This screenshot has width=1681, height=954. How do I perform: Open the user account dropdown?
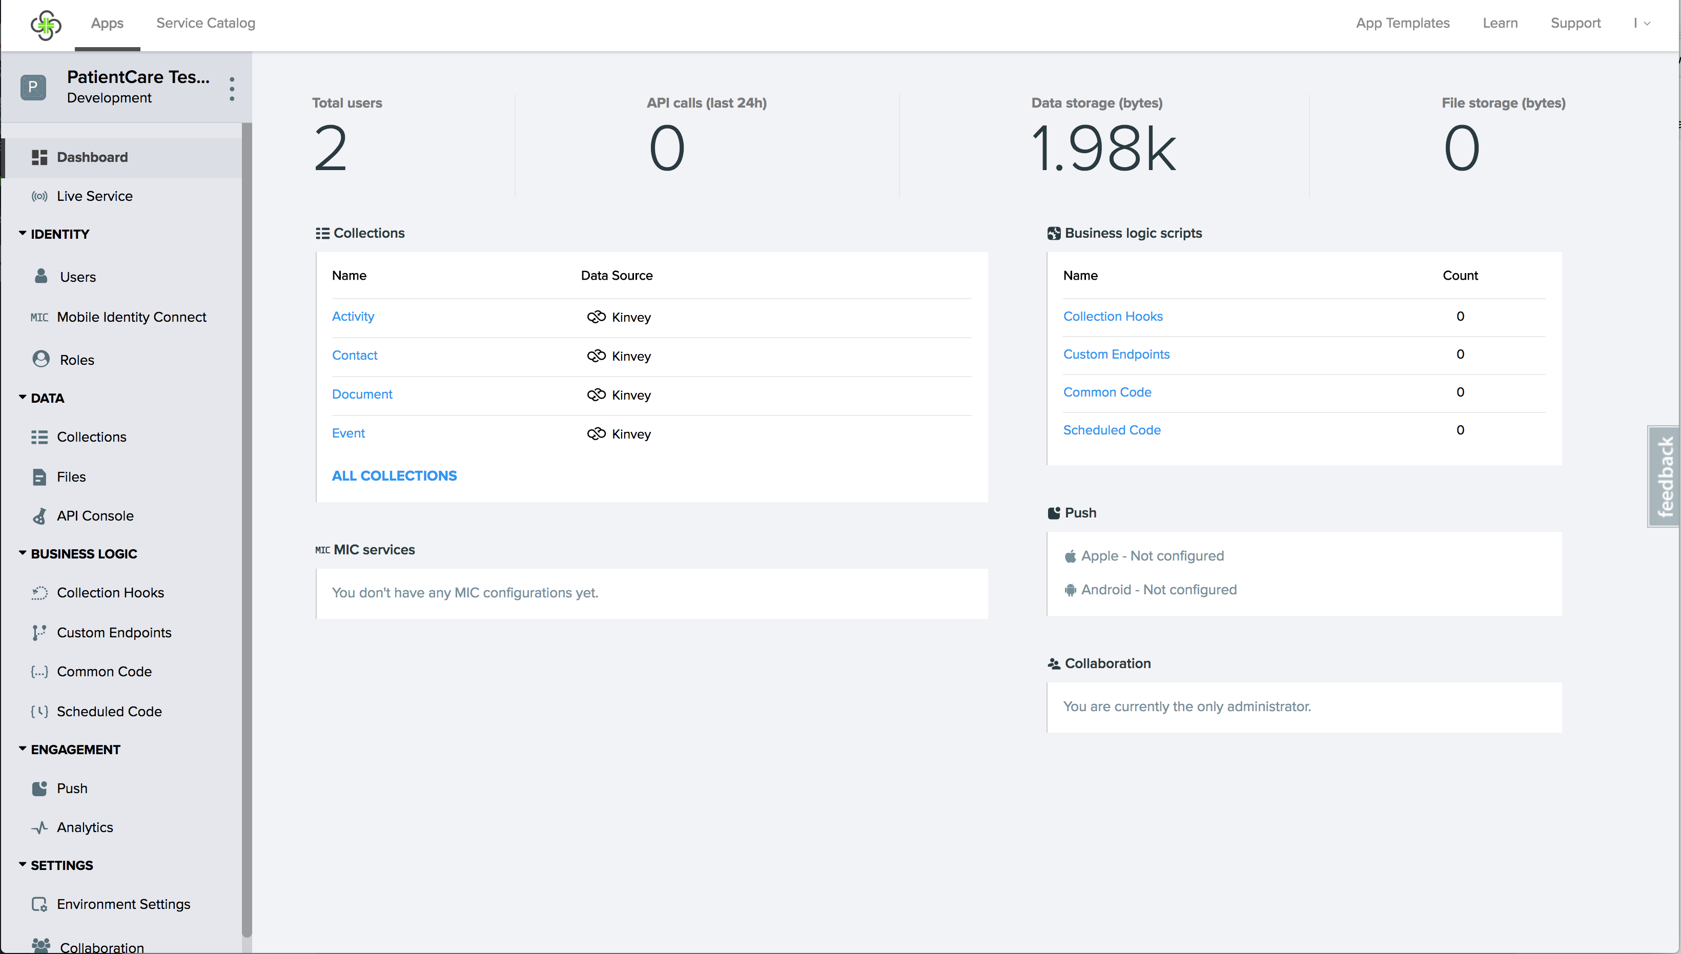coord(1642,24)
